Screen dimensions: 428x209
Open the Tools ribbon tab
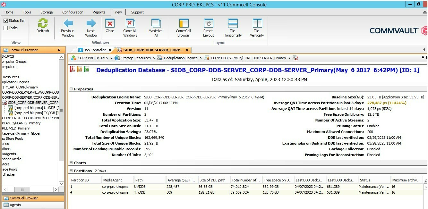[x=27, y=12]
